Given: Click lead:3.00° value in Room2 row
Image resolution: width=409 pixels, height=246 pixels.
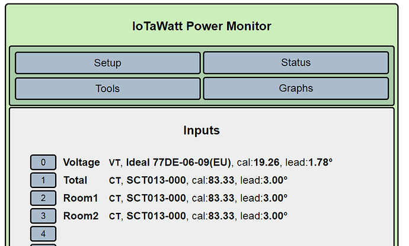Looking at the screenshot, I should click(x=264, y=216).
